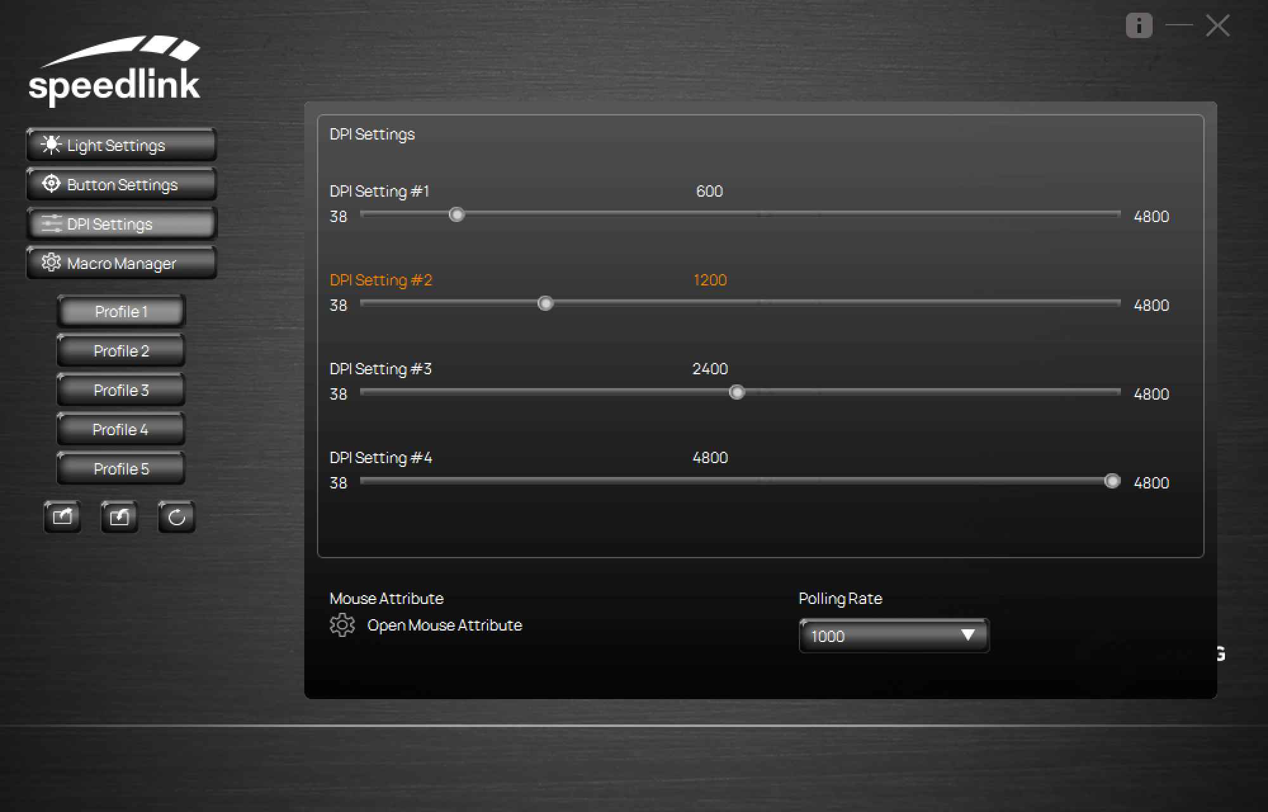Click the gear icon beside Open Mouse Attribute
The height and width of the screenshot is (812, 1268).
click(x=342, y=625)
